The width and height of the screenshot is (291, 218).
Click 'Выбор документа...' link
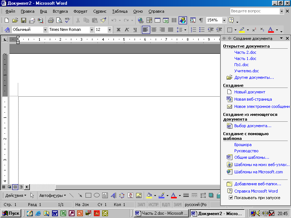pyautogui.click(x=253, y=126)
